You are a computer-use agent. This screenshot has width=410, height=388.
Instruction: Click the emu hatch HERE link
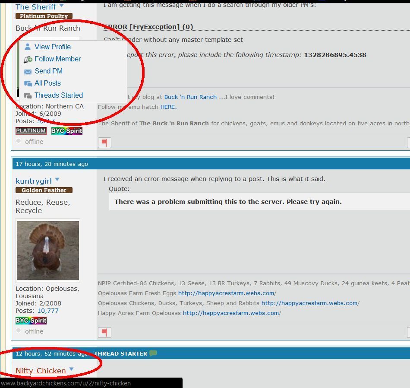pos(168,107)
